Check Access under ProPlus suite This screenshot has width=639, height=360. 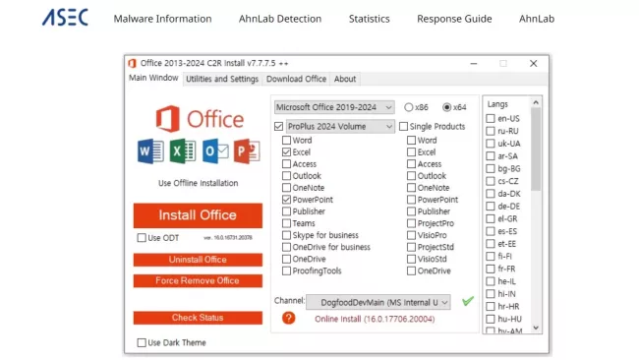click(286, 164)
